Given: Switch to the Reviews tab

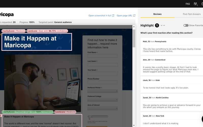Looking at the screenshot, I should (157, 14).
